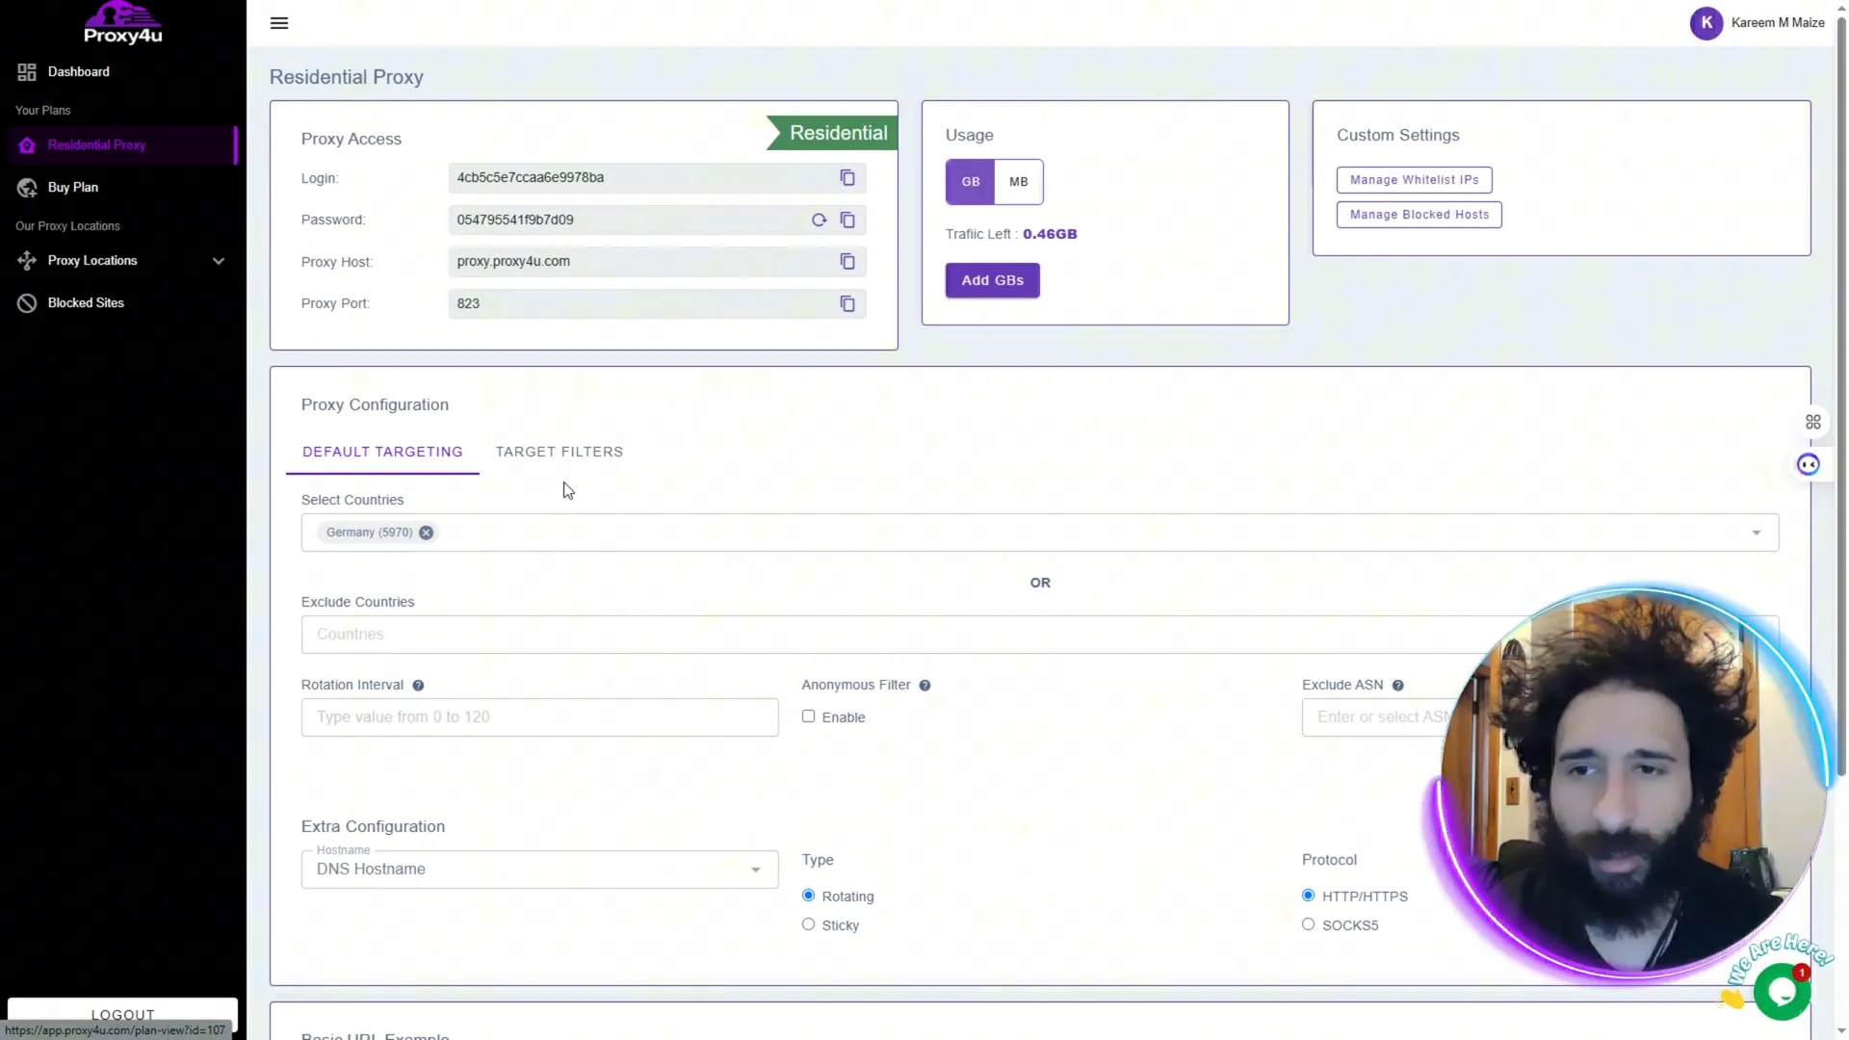Copy the Proxy Host value
1849x1040 pixels.
click(847, 262)
